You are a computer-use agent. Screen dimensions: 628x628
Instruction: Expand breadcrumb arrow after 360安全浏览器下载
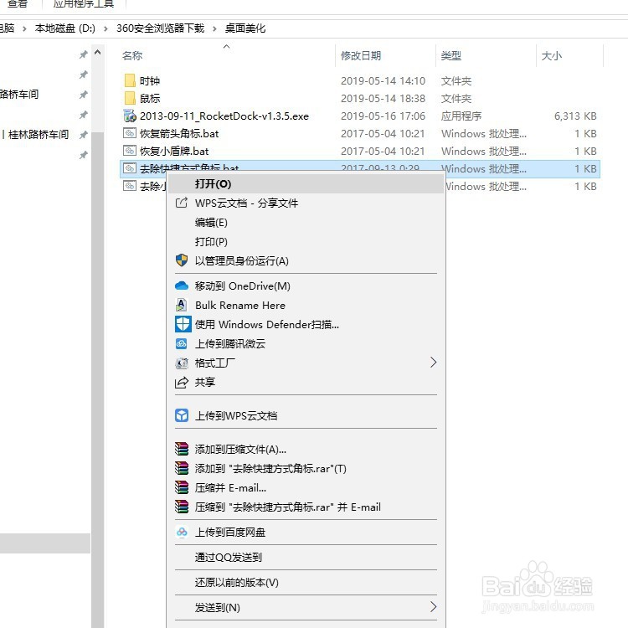tap(214, 28)
